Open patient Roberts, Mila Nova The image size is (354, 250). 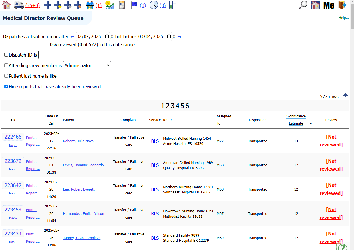[x=78, y=141]
